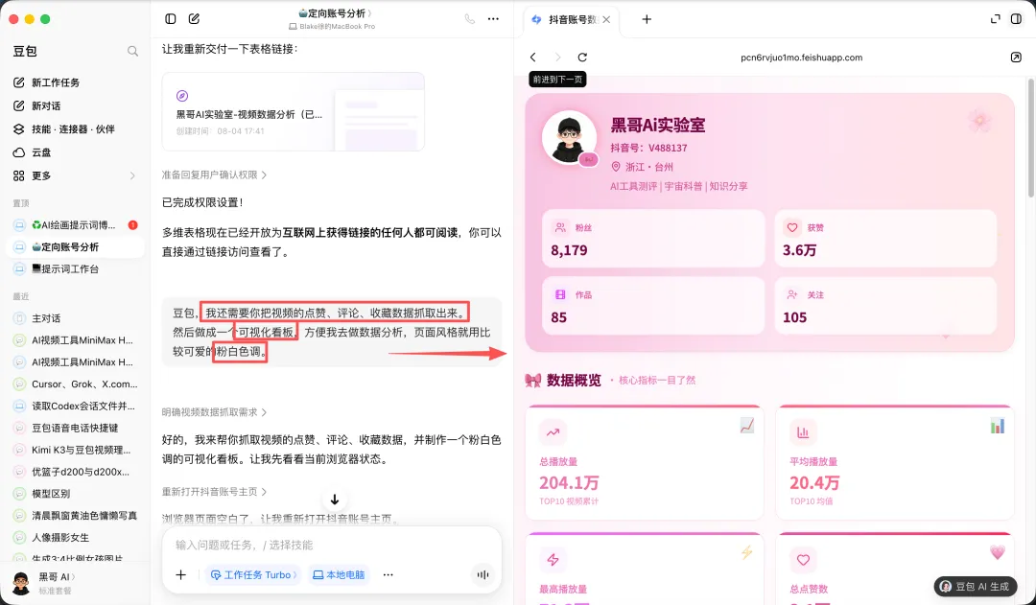Select pinned chat 提示词工作台
Viewport: 1036px width, 605px height.
pos(75,268)
